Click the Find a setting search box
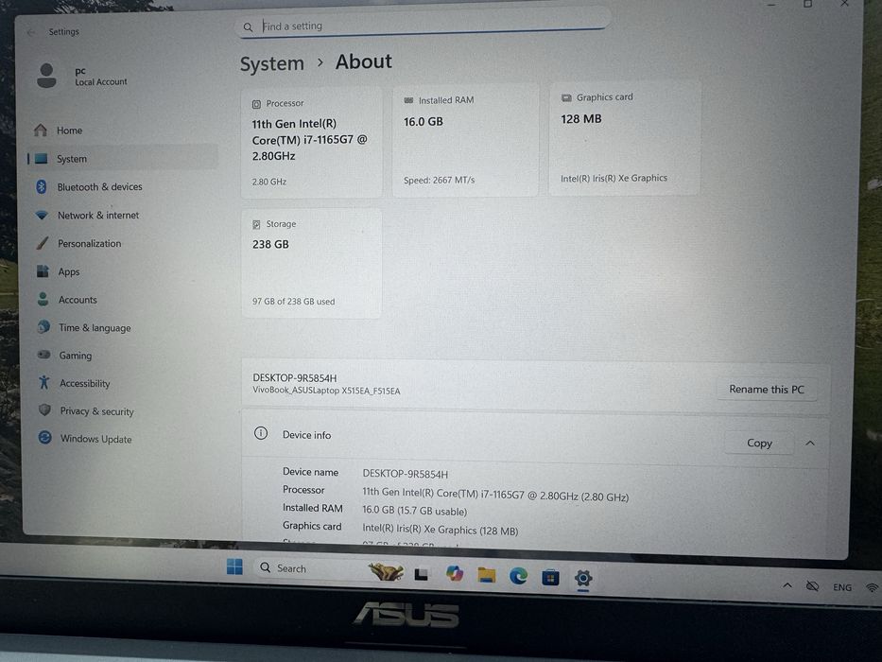882x662 pixels. pyautogui.click(x=422, y=26)
